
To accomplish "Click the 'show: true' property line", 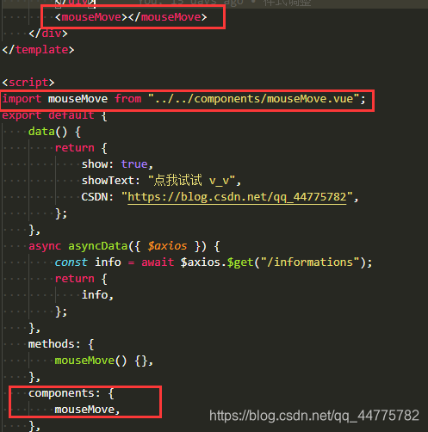I will click(x=117, y=164).
